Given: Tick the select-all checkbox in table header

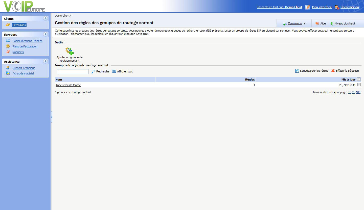Looking at the screenshot, I should 359,79.
